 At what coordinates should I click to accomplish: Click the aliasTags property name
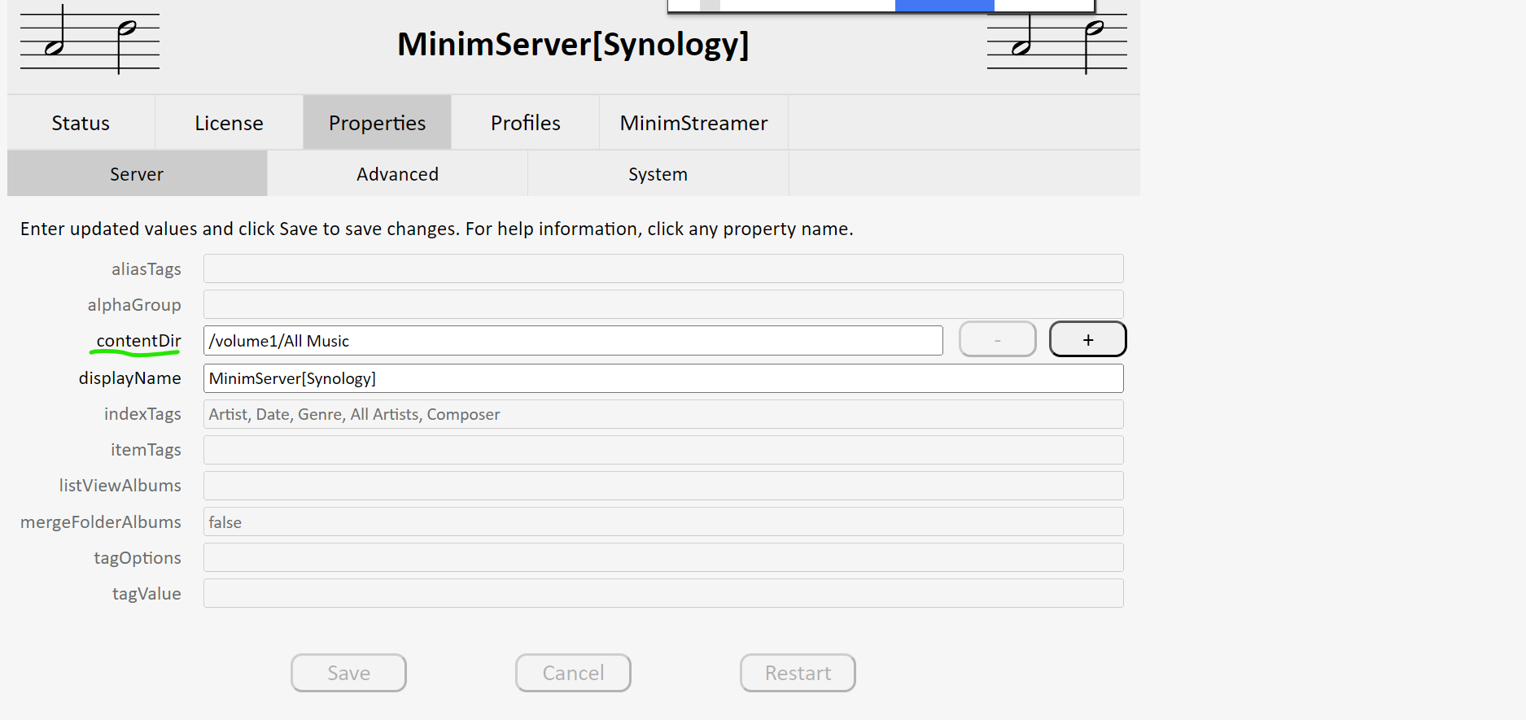[x=146, y=269]
